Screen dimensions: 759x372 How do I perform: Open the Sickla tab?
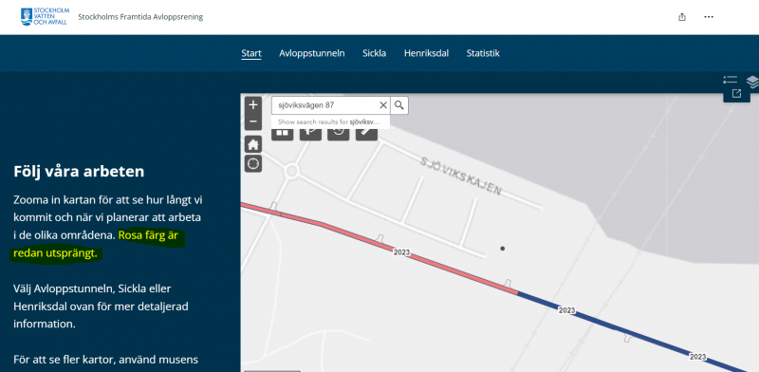[x=374, y=53]
